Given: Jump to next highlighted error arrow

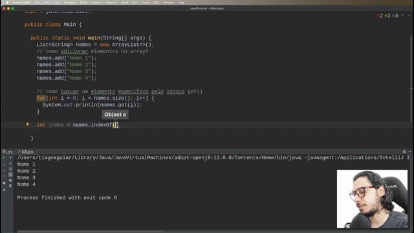Looking at the screenshot, I should (x=409, y=16).
